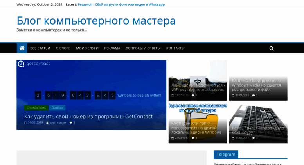
Task: Click comment bubble icon on GetContact article
Action: click(x=71, y=122)
